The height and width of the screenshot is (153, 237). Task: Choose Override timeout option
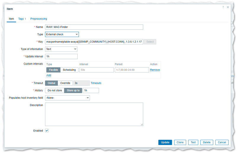[65, 83]
